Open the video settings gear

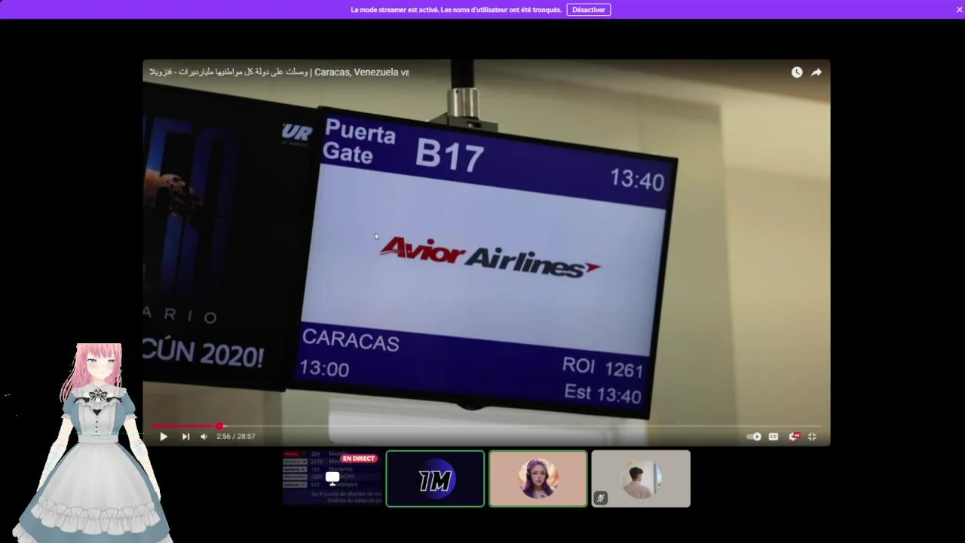[x=793, y=436]
